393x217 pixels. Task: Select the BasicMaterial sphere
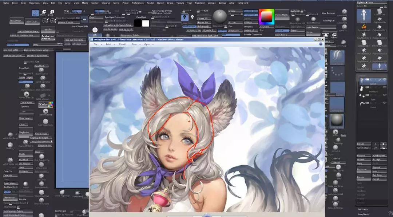(x=313, y=19)
